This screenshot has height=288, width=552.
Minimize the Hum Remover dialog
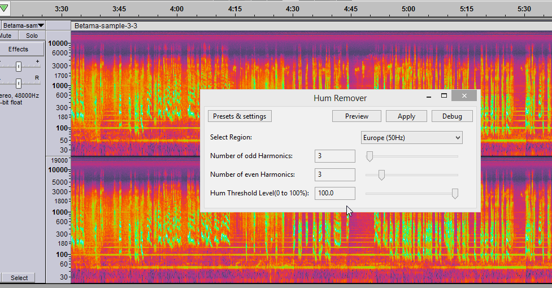point(428,96)
